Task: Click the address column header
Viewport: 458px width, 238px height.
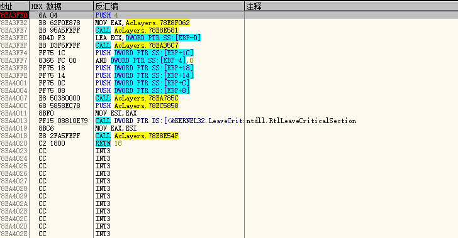Action: click(x=14, y=6)
